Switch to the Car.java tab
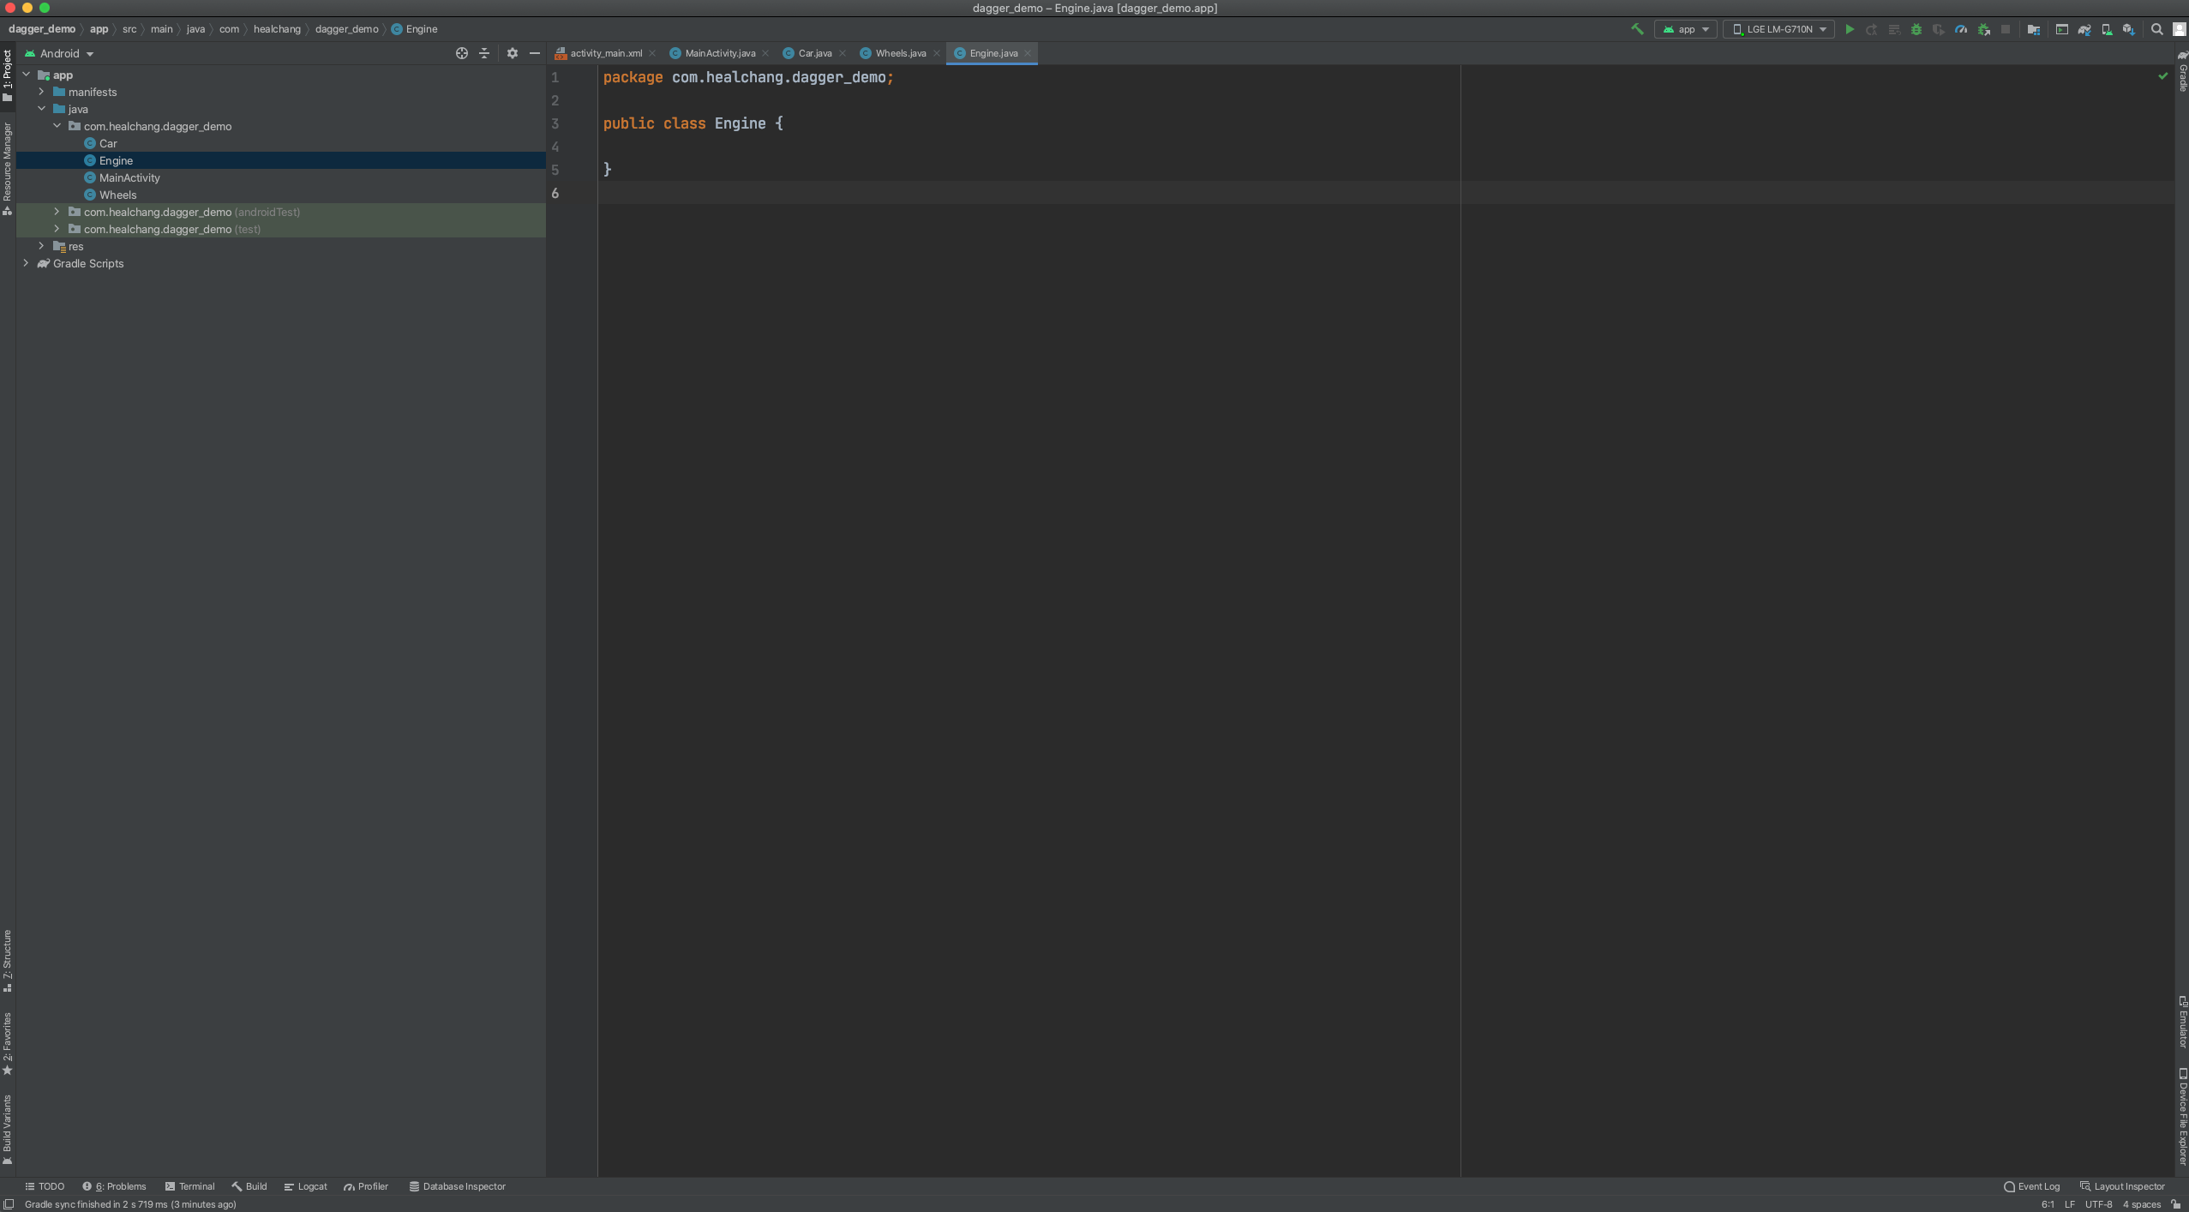Image resolution: width=2189 pixels, height=1212 pixels. 814,53
